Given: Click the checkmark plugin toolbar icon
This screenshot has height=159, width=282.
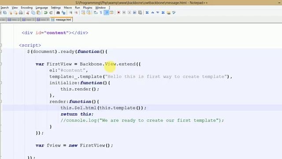Looking at the screenshot, I should tap(174, 13).
